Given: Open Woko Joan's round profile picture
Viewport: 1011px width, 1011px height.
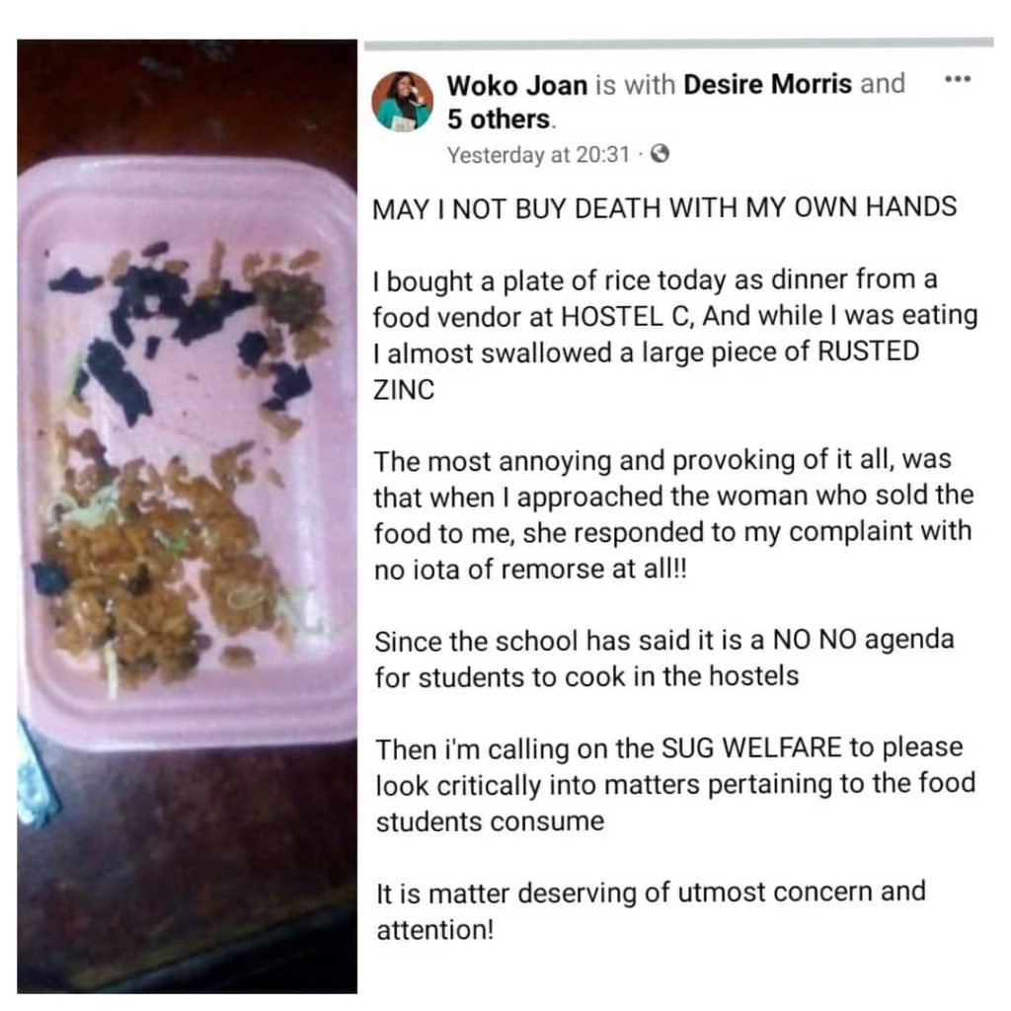Looking at the screenshot, I should tap(403, 102).
